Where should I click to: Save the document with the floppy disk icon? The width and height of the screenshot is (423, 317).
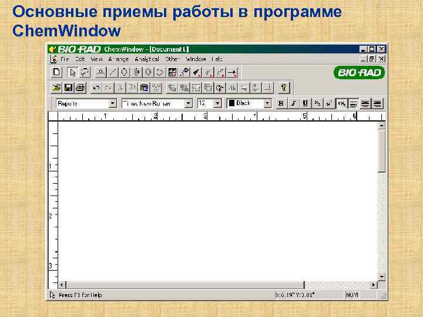tap(69, 88)
